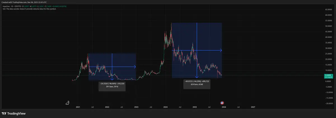Click the 50.0000 price axis label
The height and width of the screenshot is (118, 336).
click(x=329, y=26)
